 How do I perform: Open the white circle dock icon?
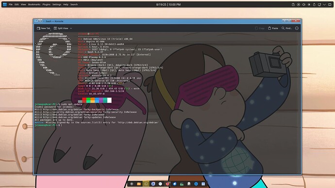pyautogui.click(x=160, y=184)
